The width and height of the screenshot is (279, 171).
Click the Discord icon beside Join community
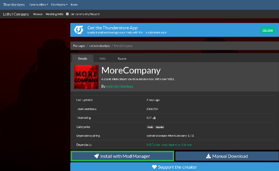67,14
